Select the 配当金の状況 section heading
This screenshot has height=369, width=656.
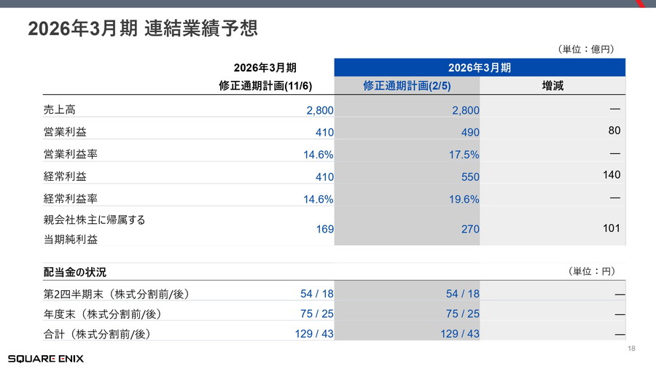pos(75,272)
